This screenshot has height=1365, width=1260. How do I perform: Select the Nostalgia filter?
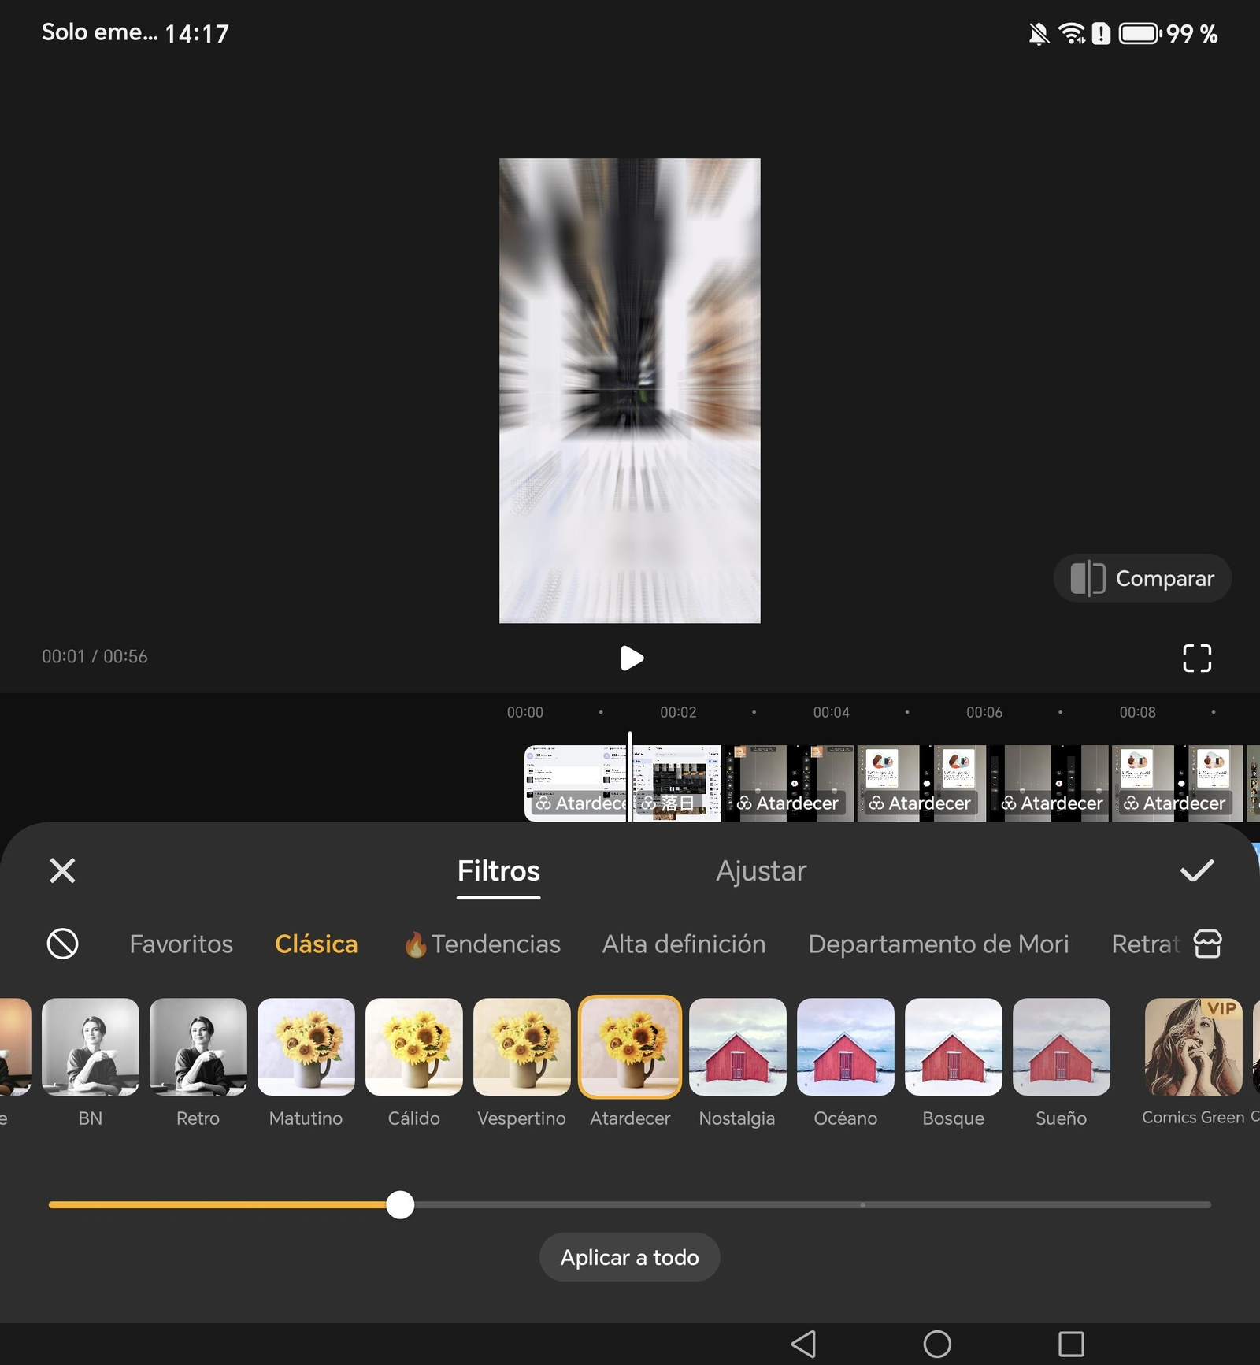[x=737, y=1047]
